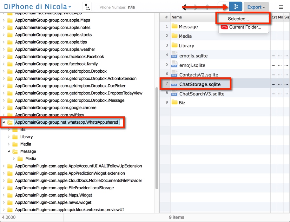
Task: Expand the Library folder in tree
Action: click(x=9, y=137)
